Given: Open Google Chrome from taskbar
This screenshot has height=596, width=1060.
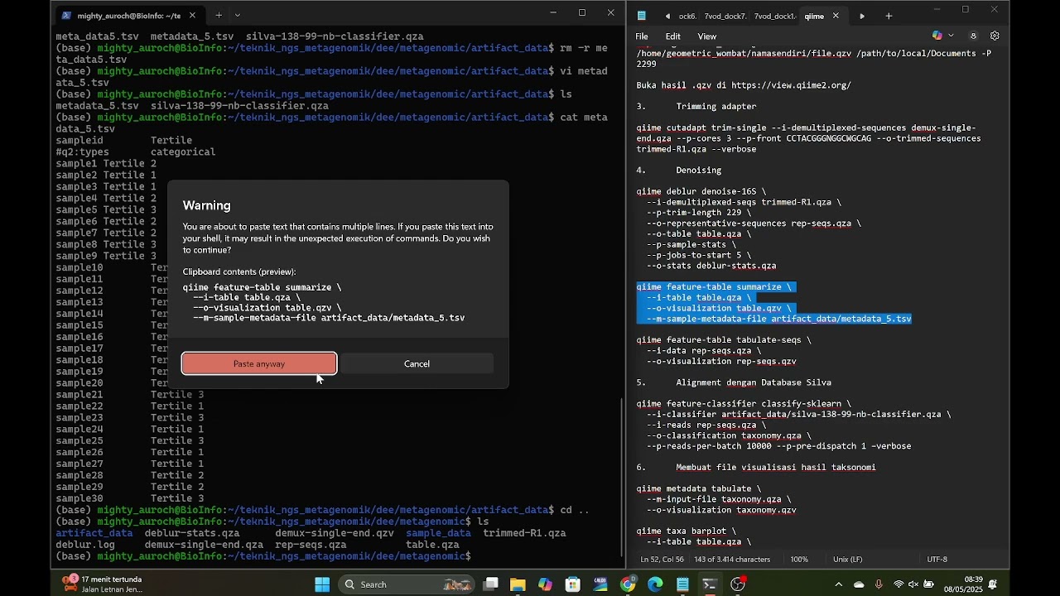Looking at the screenshot, I should coord(628,584).
